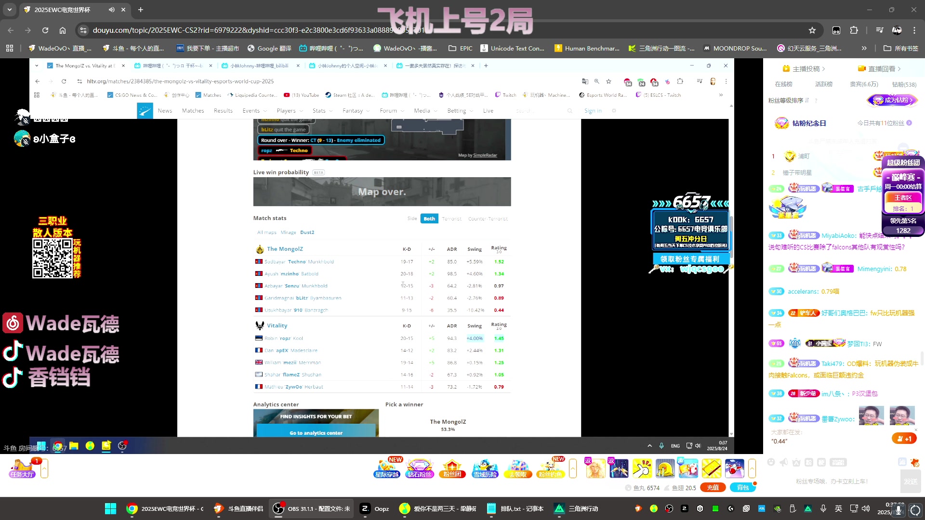Image resolution: width=925 pixels, height=520 pixels.
Task: Open the Chrome profile avatar
Action: click(x=897, y=30)
